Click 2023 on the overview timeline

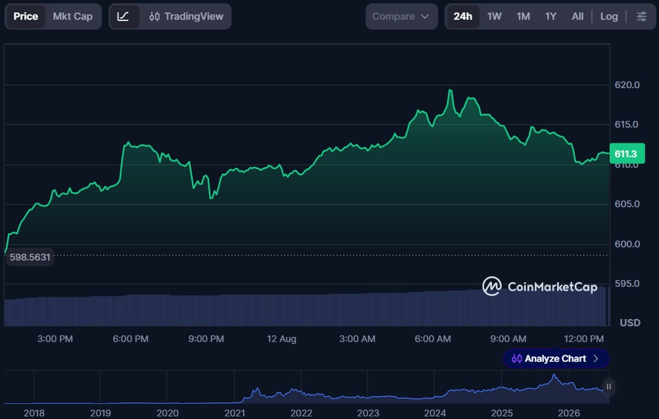[368, 413]
